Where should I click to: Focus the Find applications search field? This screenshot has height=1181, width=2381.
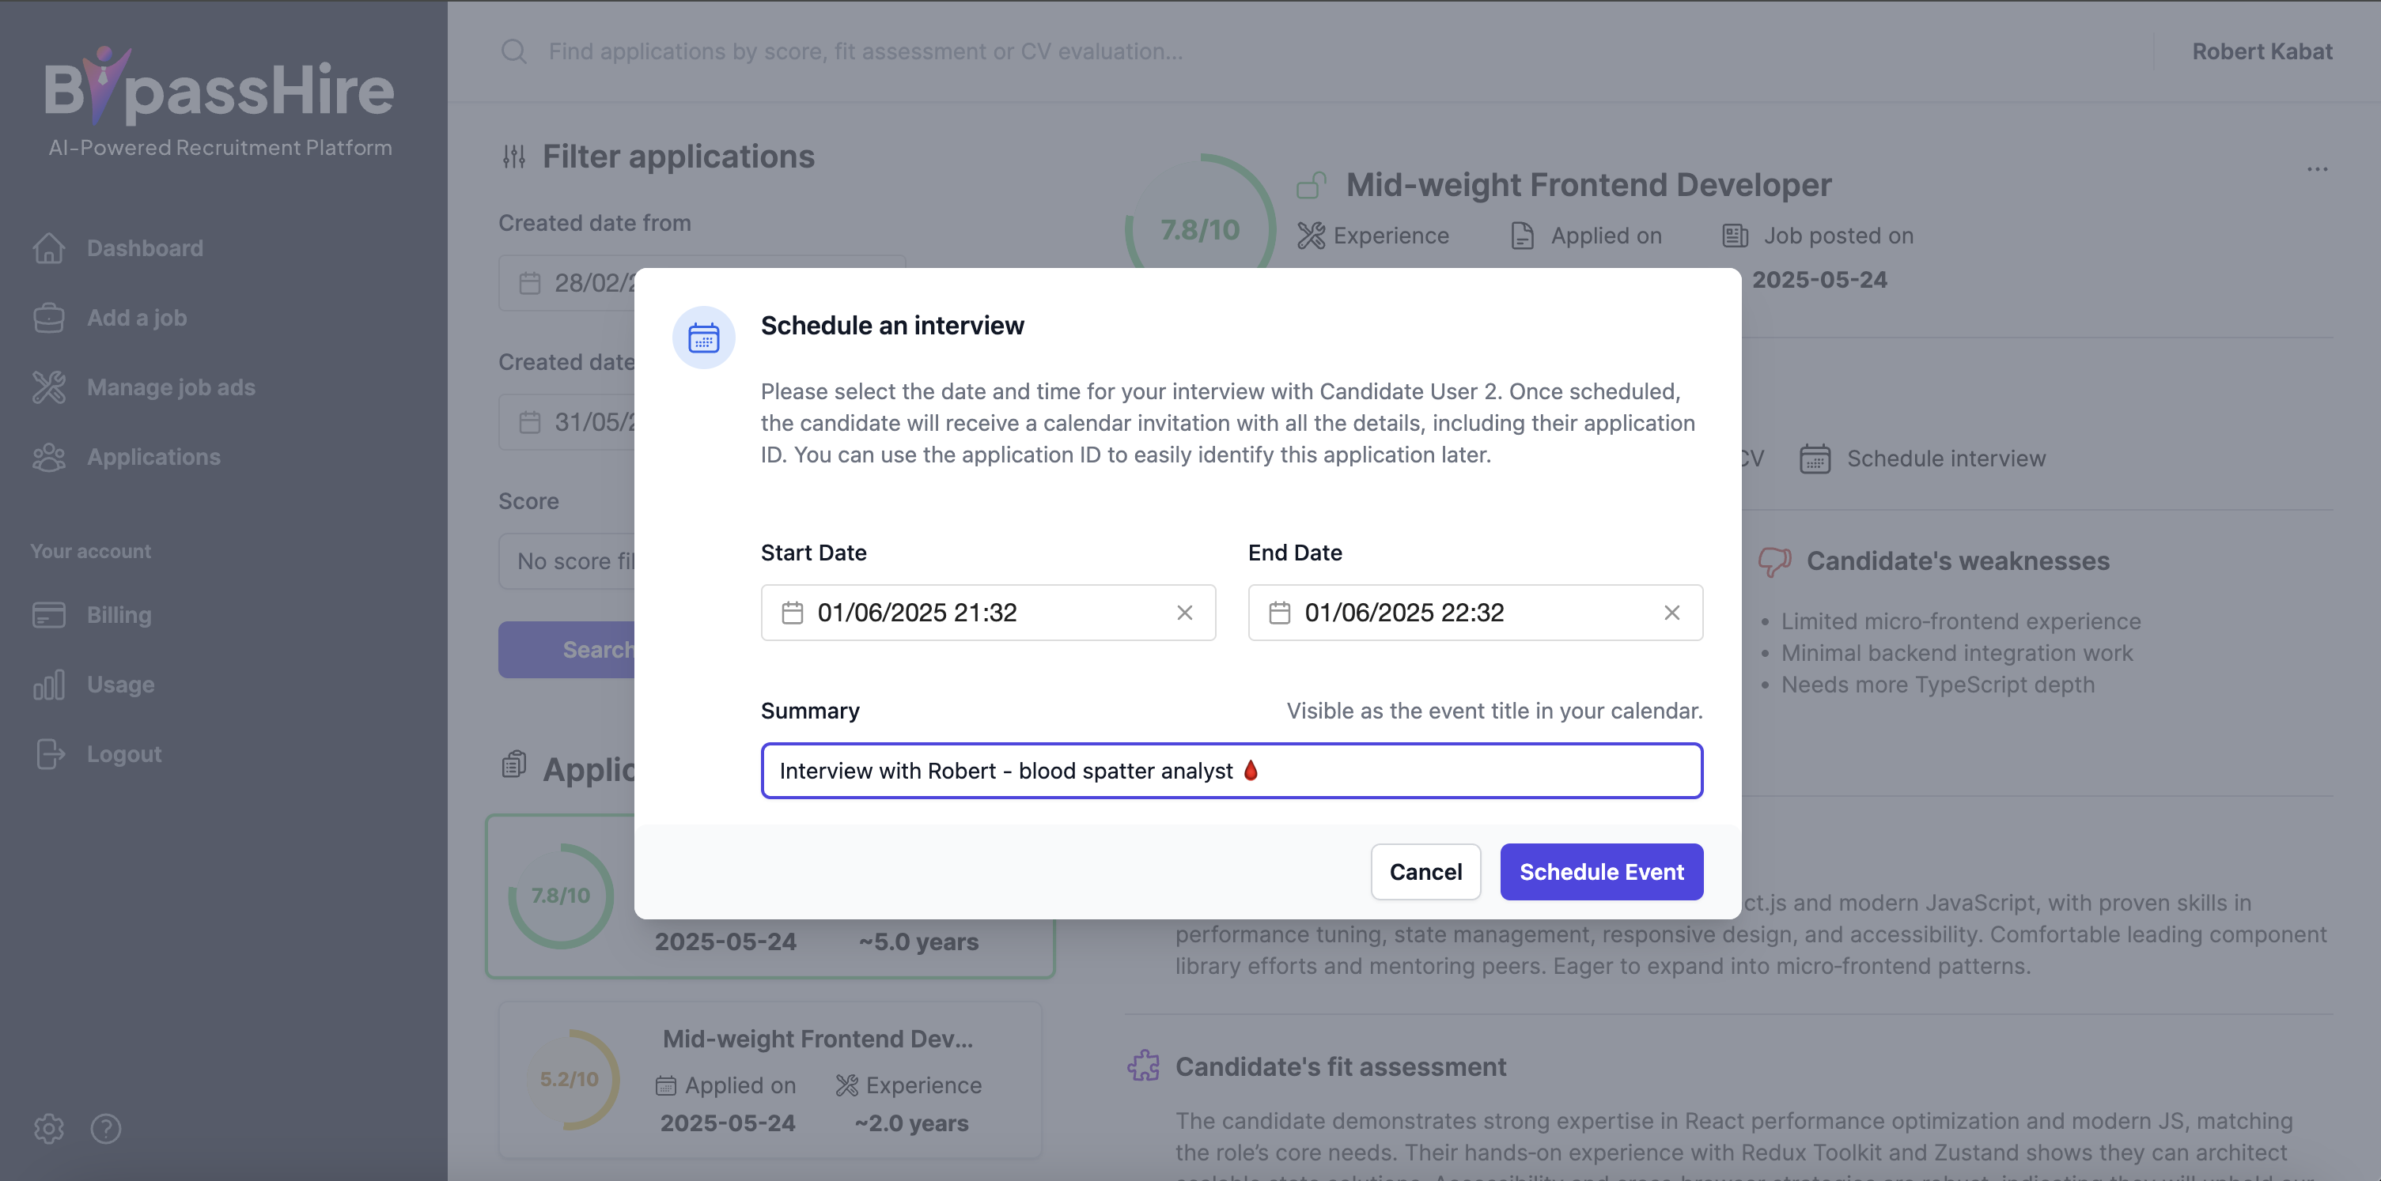click(x=865, y=51)
